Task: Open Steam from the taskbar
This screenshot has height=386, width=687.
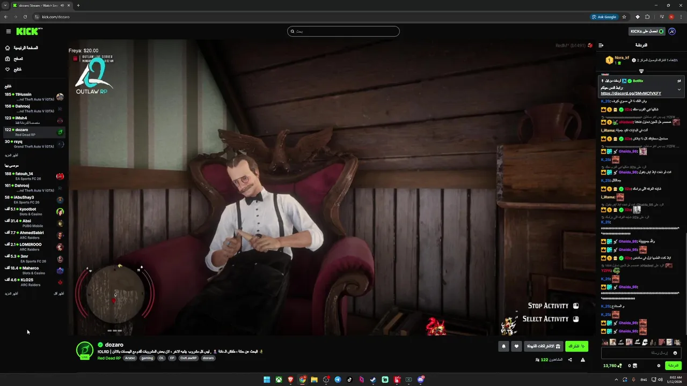Action: [x=373, y=380]
